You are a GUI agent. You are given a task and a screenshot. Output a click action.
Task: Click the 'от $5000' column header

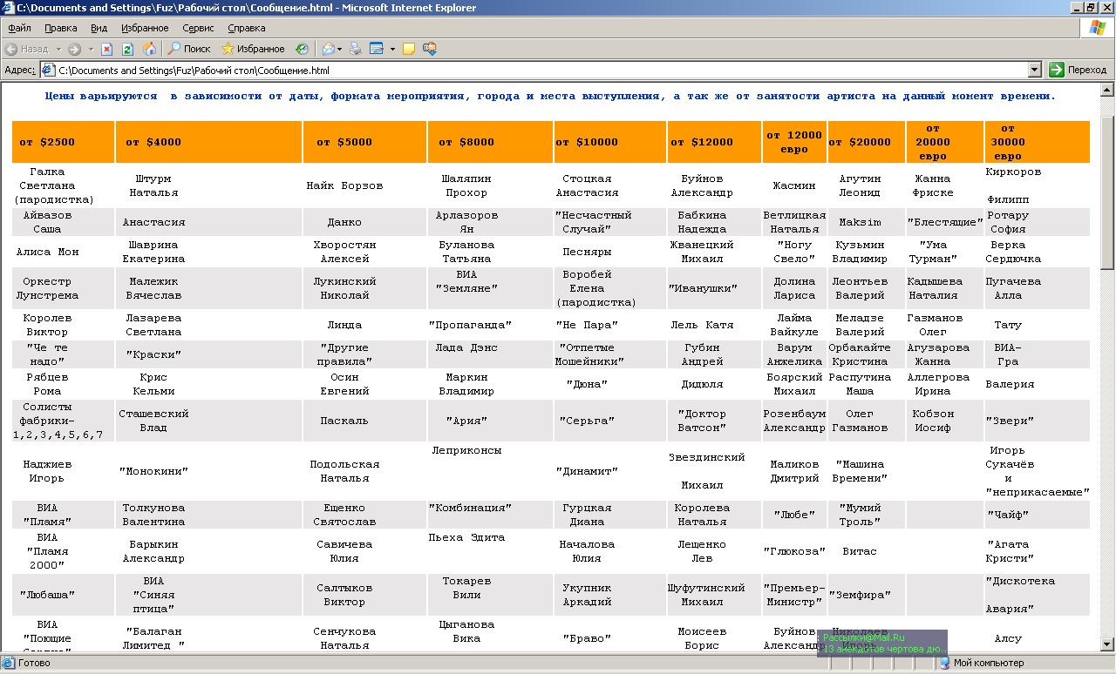(364, 142)
